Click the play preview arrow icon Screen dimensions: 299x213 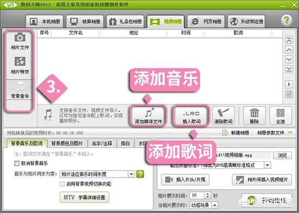coord(289,84)
